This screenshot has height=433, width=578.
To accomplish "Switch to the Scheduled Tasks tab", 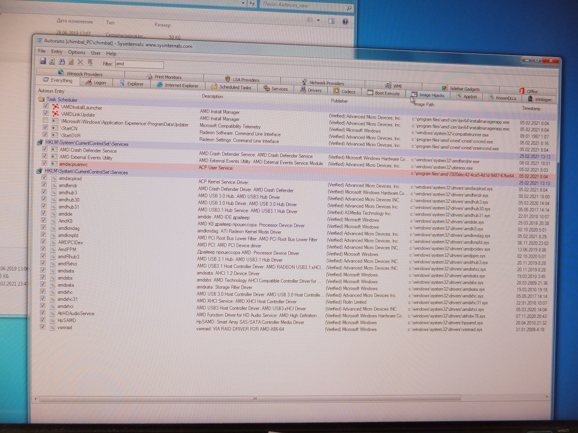I will tap(231, 87).
